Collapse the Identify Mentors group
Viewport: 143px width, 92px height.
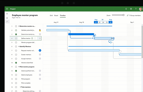[x=19, y=46]
